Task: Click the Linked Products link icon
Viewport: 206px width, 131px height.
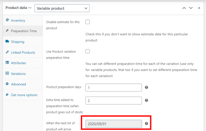Action: tap(7, 52)
